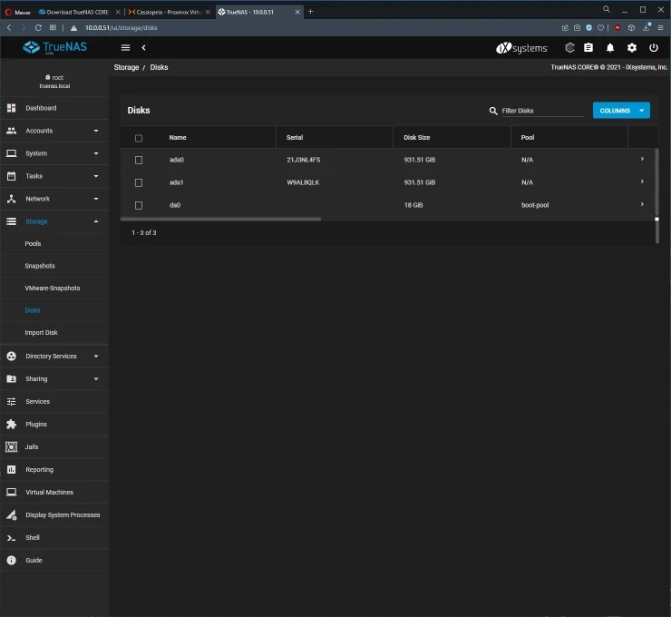The height and width of the screenshot is (617, 671).
Task: Check the box for disk ada0
Action: [x=139, y=160]
